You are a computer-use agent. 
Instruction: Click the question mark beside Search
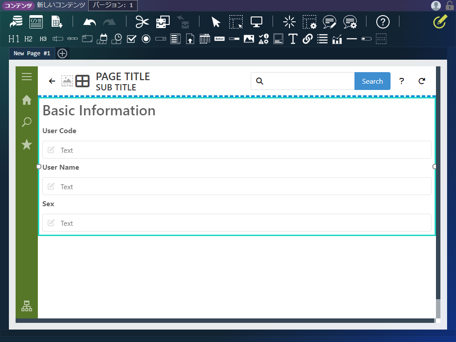(402, 81)
